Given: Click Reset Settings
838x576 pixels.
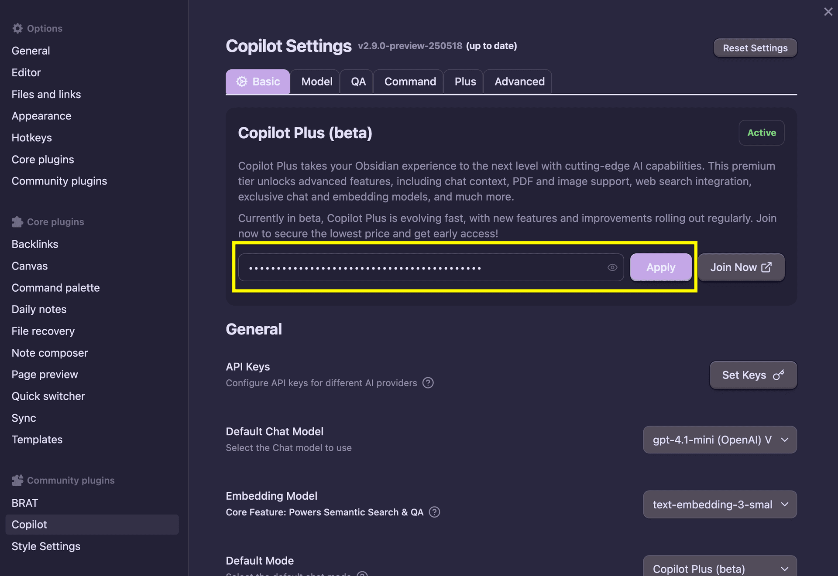Looking at the screenshot, I should 755,48.
